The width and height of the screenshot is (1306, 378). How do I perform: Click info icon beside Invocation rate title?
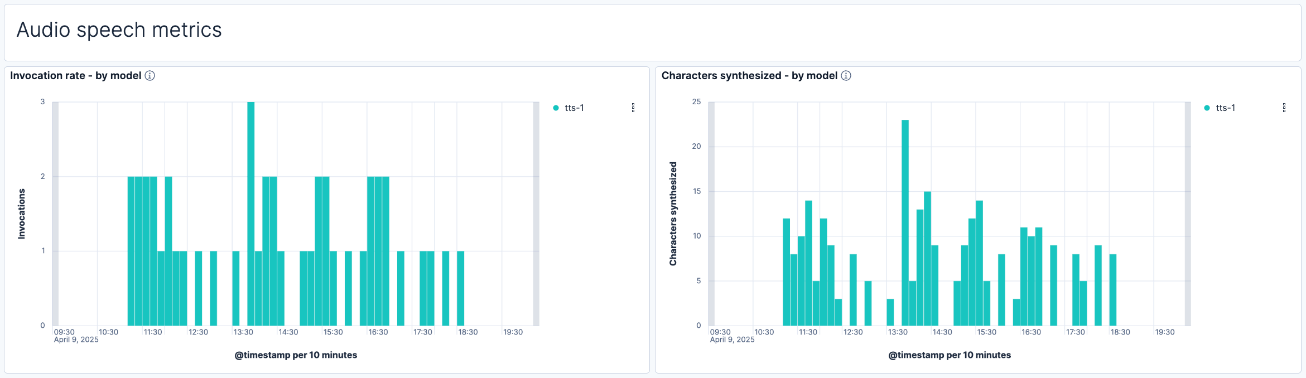click(x=150, y=76)
